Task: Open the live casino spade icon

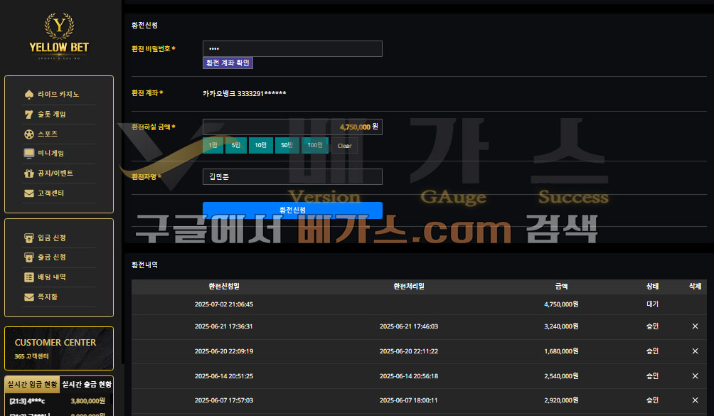Action: (28, 94)
